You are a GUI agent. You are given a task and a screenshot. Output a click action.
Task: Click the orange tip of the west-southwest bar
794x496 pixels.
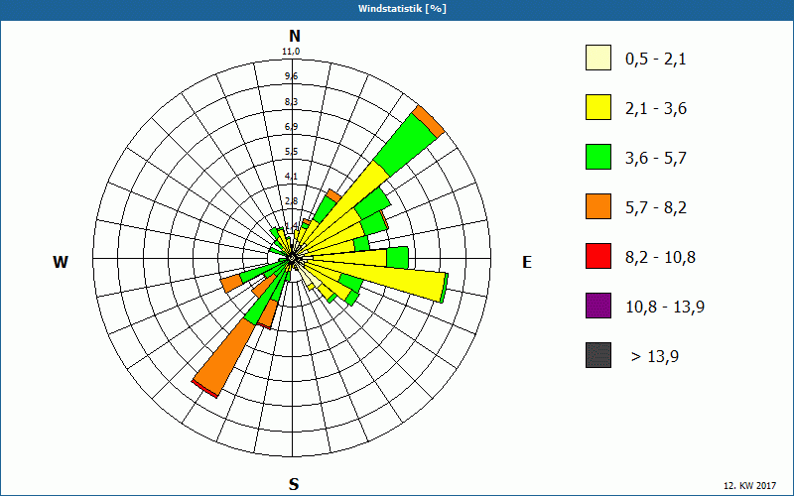coord(232,284)
